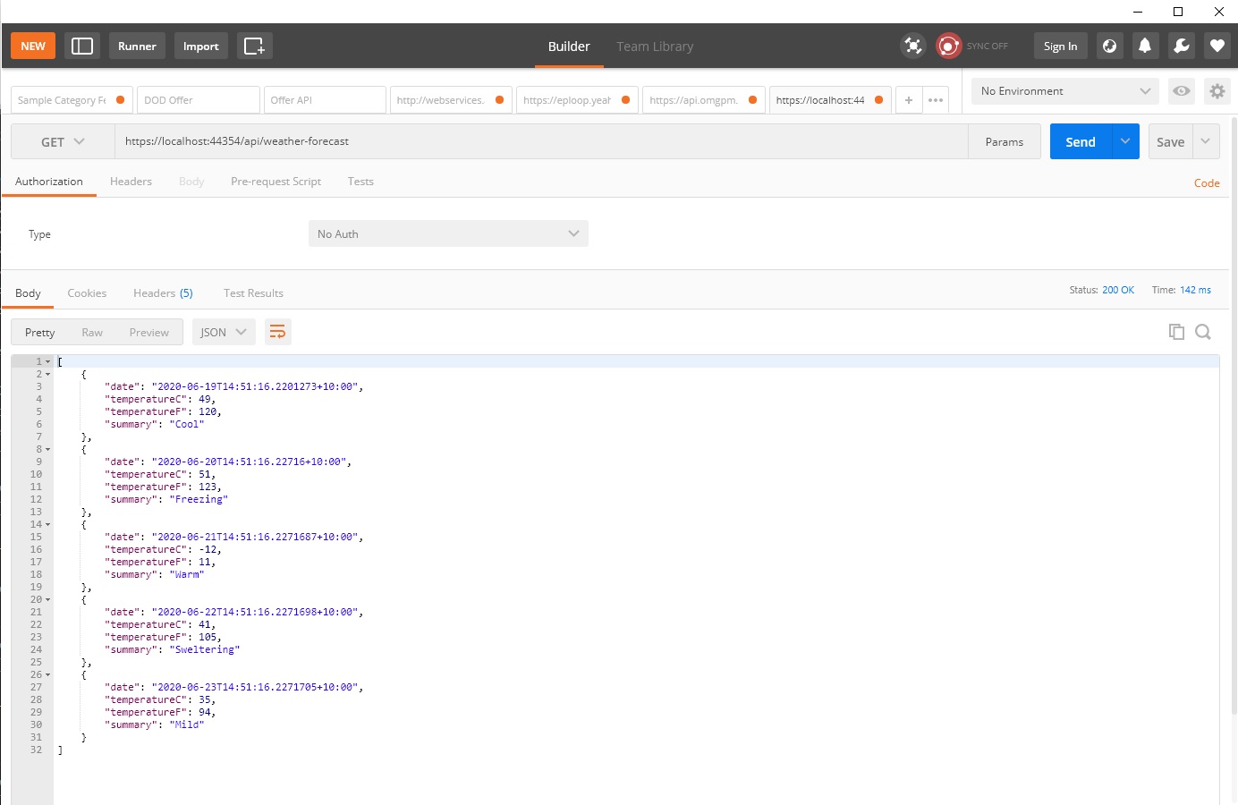Open the notifications bell
This screenshot has width=1238, height=805.
[x=1145, y=46]
